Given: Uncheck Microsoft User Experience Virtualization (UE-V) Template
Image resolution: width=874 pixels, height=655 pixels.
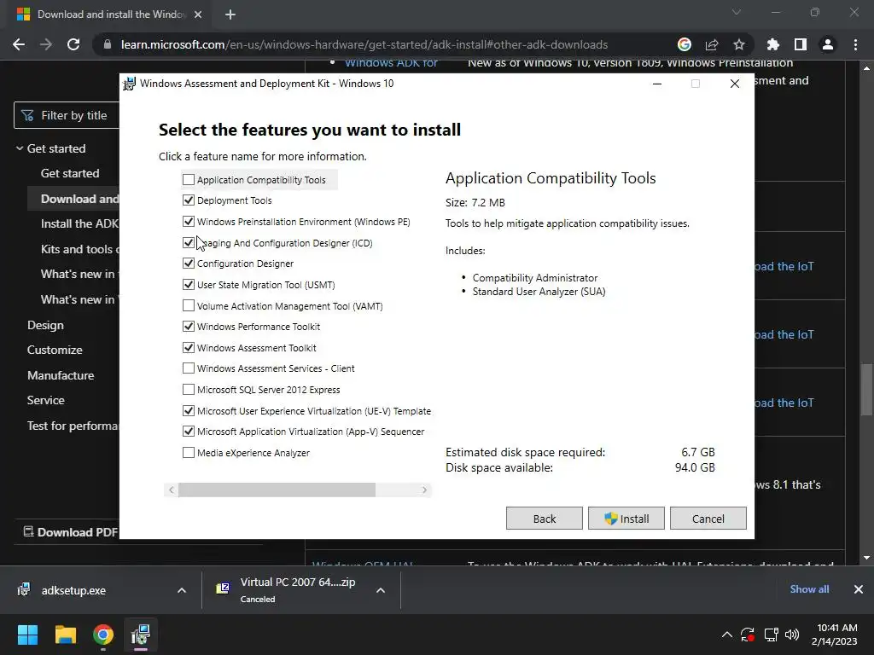Looking at the screenshot, I should (189, 410).
